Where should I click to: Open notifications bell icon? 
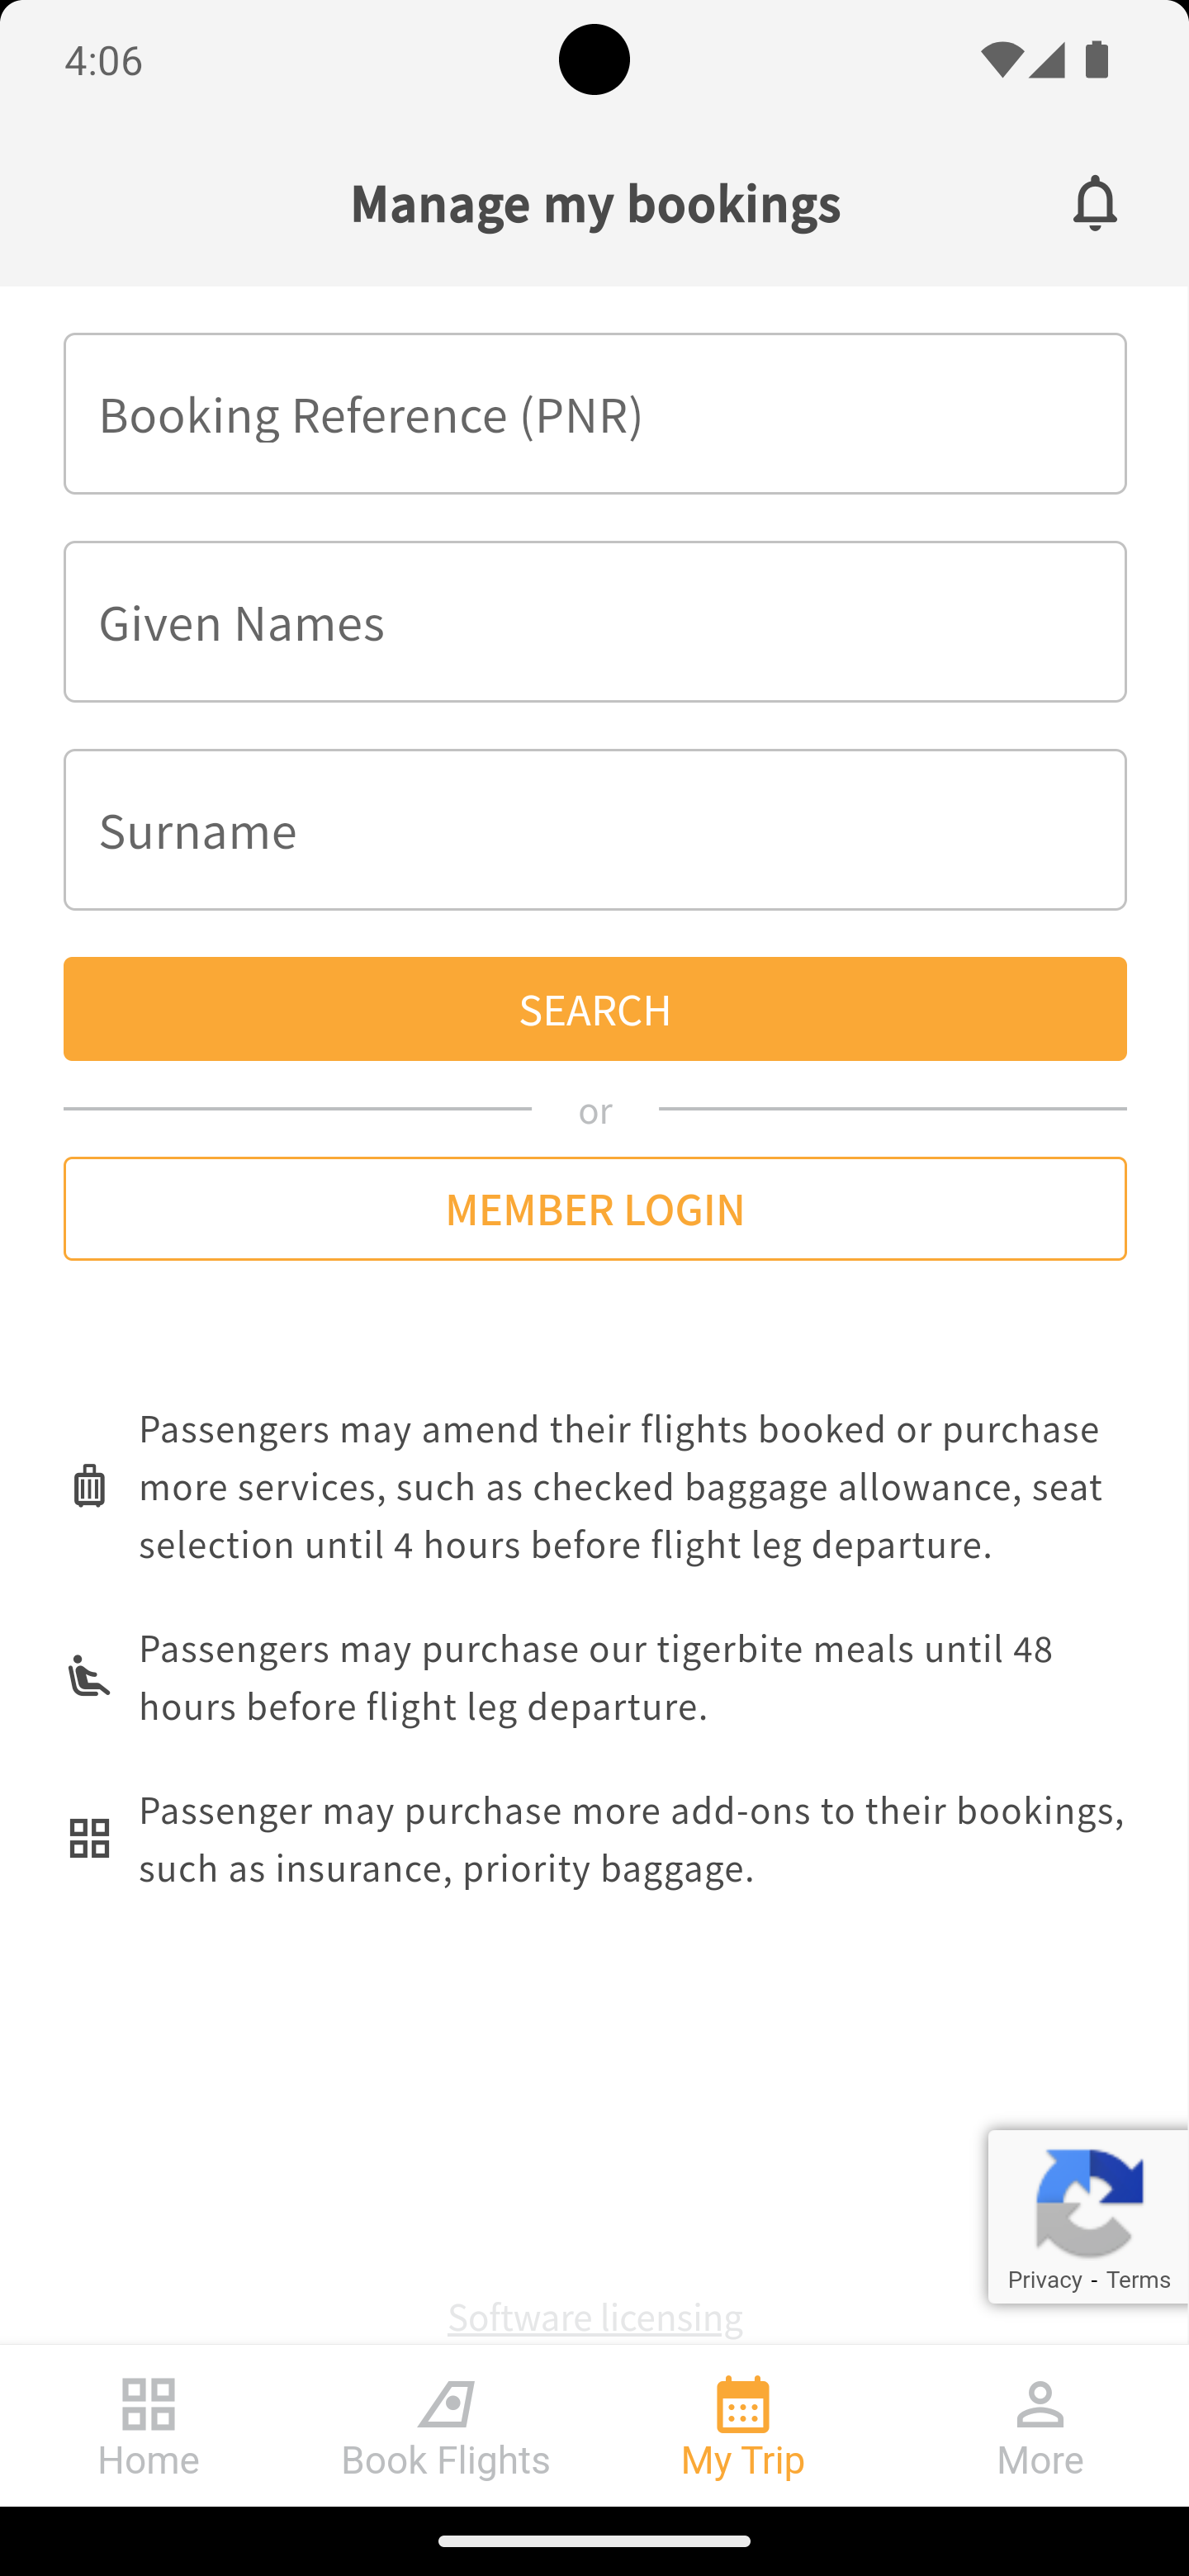point(1095,203)
